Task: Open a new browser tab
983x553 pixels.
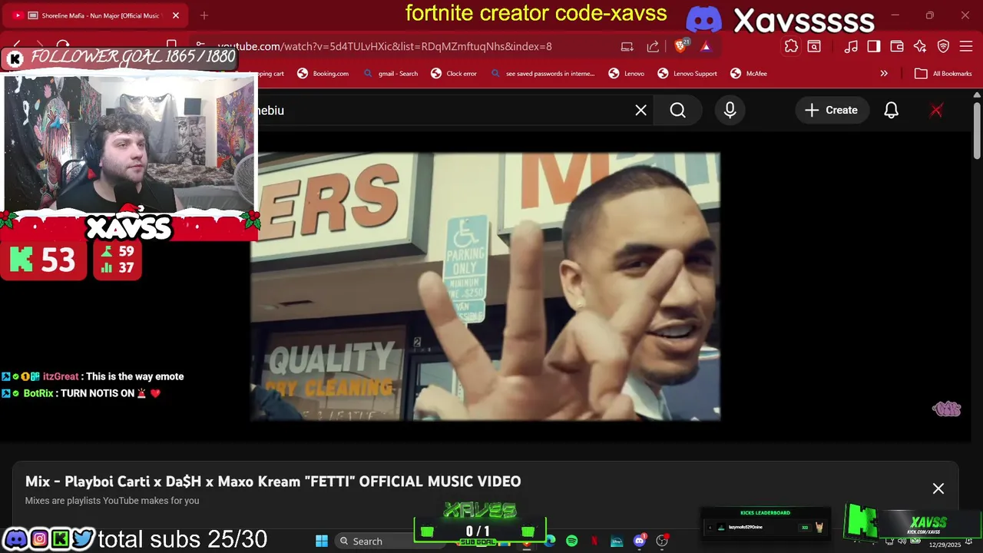Action: pos(204,15)
